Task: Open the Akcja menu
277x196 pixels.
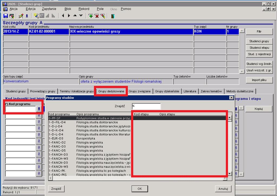Action: [14, 9]
